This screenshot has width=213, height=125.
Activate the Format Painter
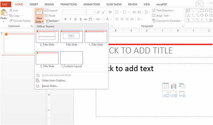click(20, 21)
